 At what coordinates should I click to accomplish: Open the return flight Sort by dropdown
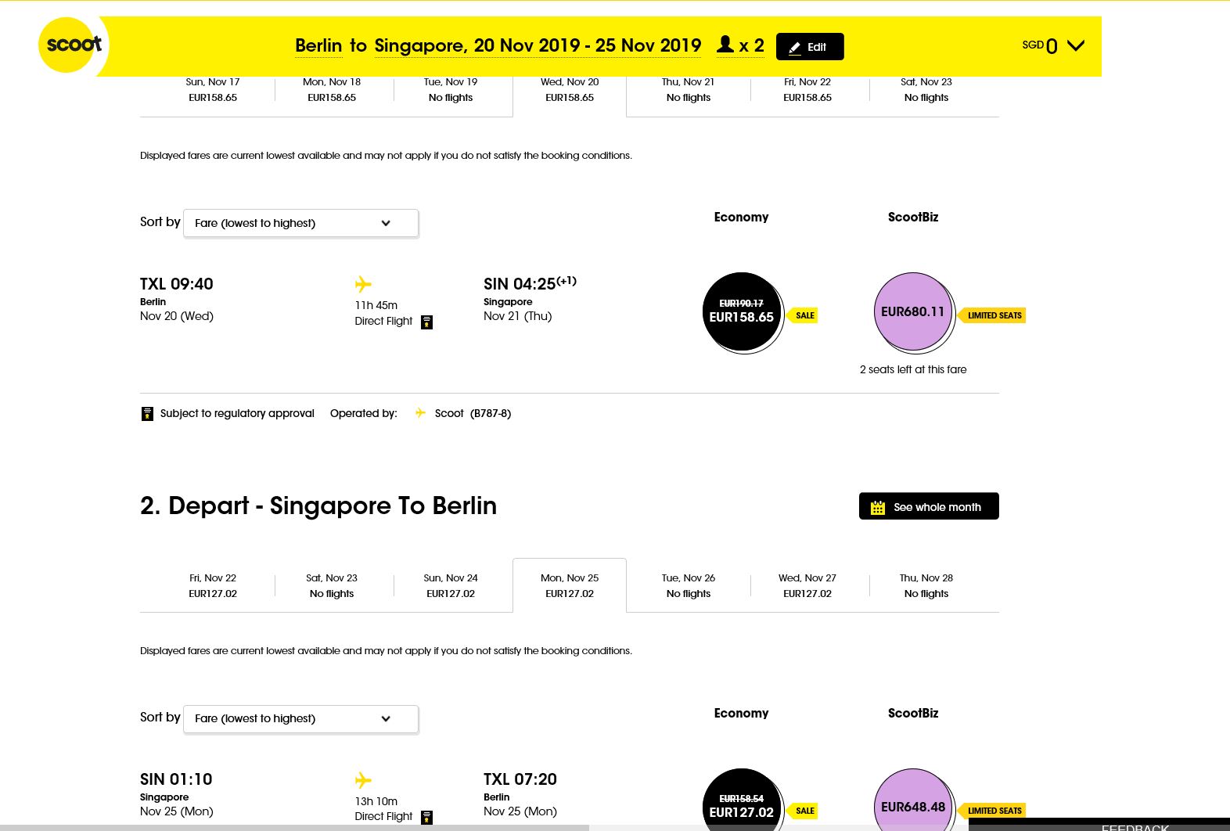tap(300, 718)
